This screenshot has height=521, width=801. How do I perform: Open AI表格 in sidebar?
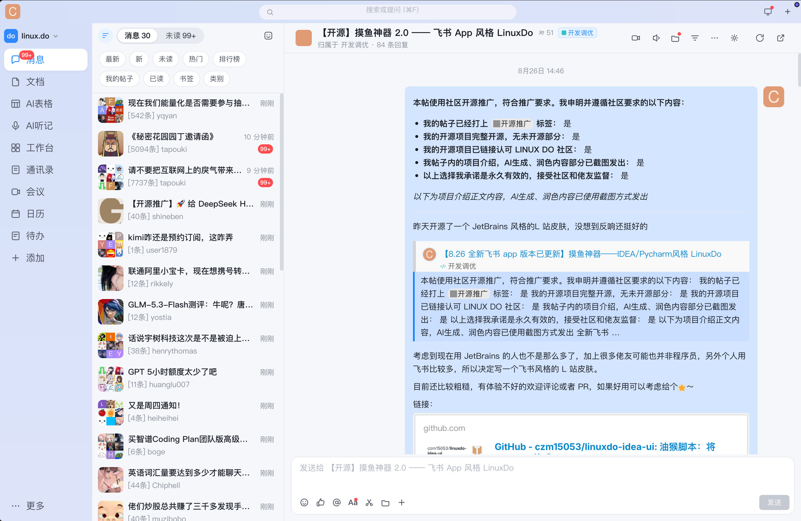[45, 104]
